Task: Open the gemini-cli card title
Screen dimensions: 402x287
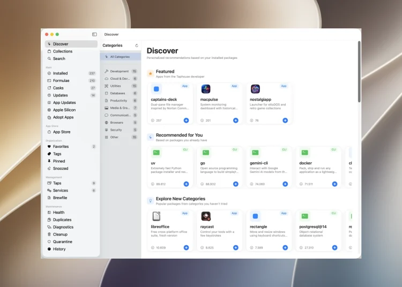Action: pyautogui.click(x=259, y=163)
